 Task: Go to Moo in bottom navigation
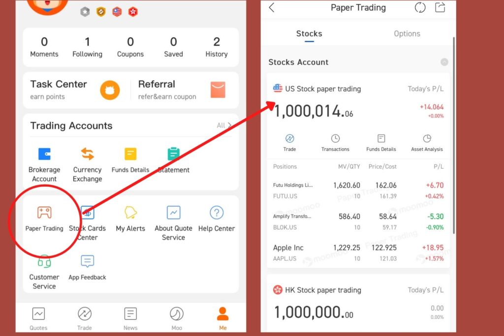[177, 319]
